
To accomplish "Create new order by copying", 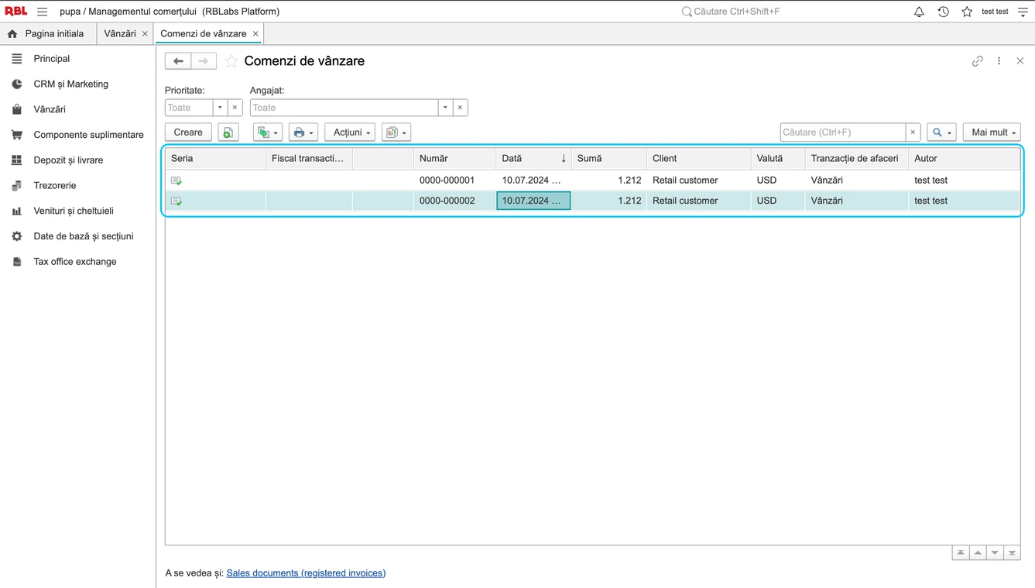I will coord(228,132).
